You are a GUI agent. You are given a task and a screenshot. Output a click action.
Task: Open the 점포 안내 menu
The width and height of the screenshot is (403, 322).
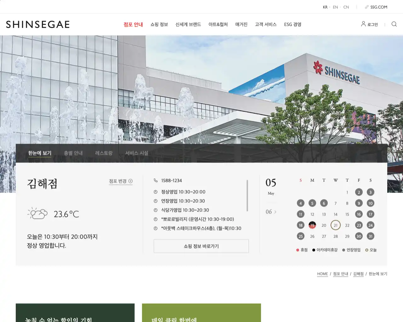pyautogui.click(x=133, y=25)
